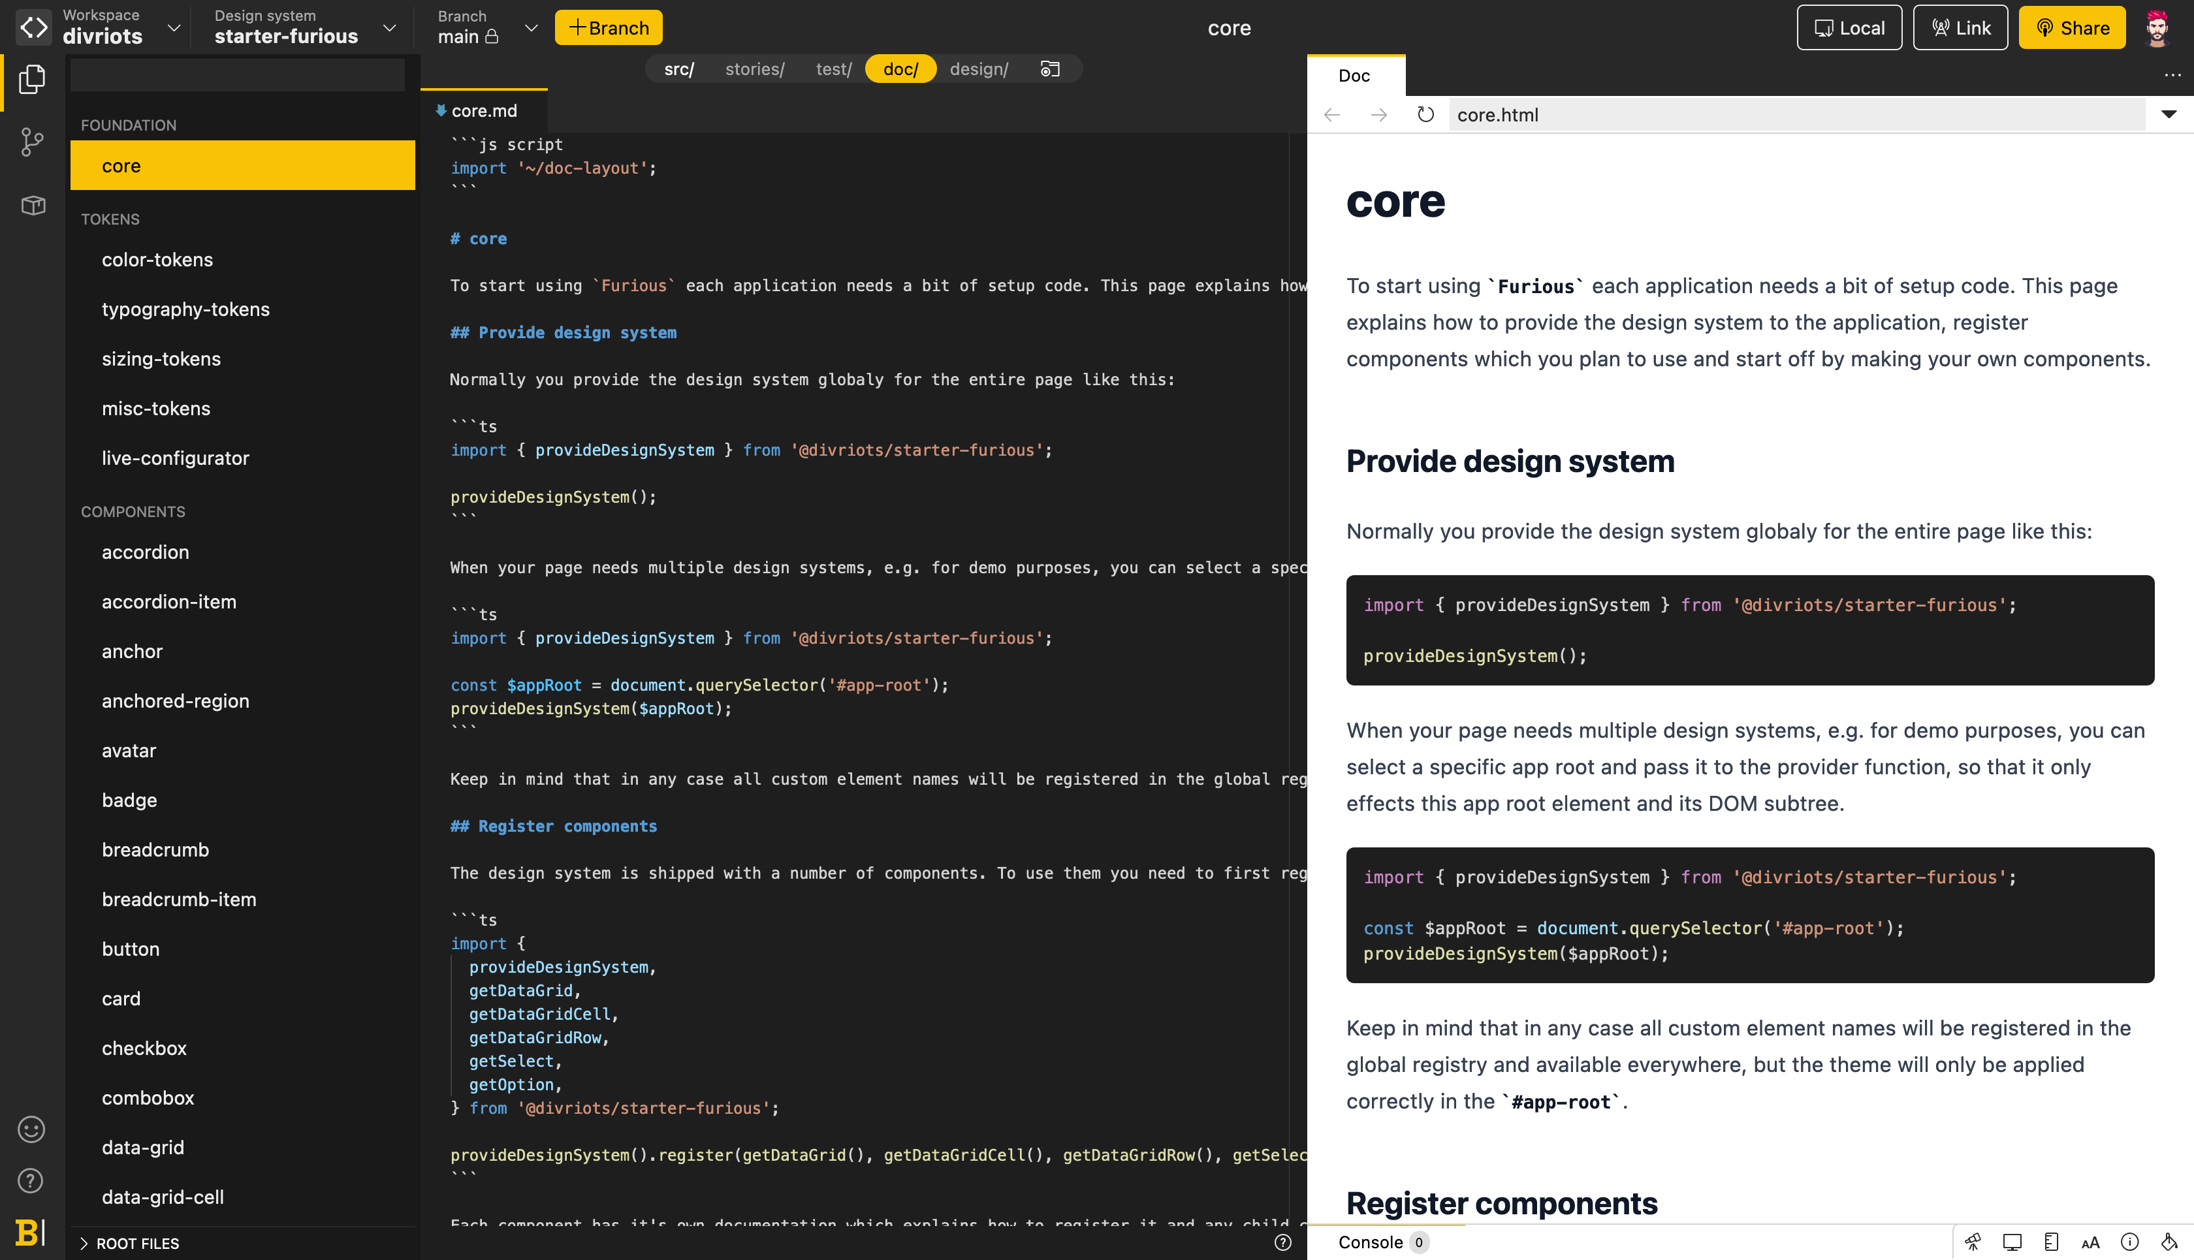
Task: Click the ruler measurement icon
Action: [2050, 1242]
